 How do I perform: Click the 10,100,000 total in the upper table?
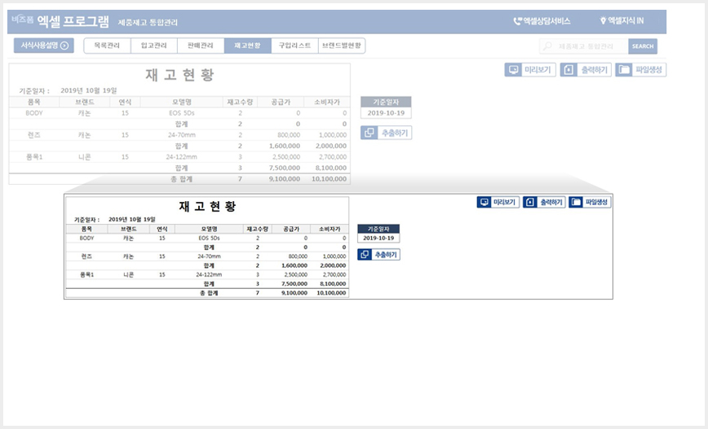pyautogui.click(x=330, y=179)
